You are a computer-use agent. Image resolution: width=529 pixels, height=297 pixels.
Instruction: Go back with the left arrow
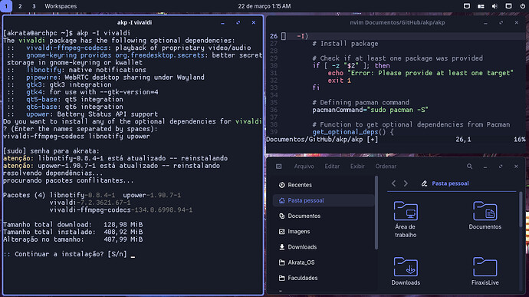tap(393, 183)
